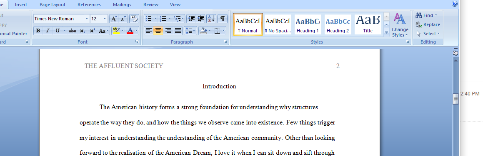This screenshot has width=483, height=156.
Task: Apply the No Spacing style
Action: pos(278,24)
